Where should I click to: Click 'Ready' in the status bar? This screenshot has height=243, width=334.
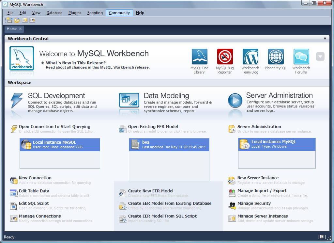pos(9,237)
